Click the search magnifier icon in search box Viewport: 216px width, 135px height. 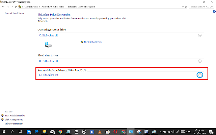212,7
